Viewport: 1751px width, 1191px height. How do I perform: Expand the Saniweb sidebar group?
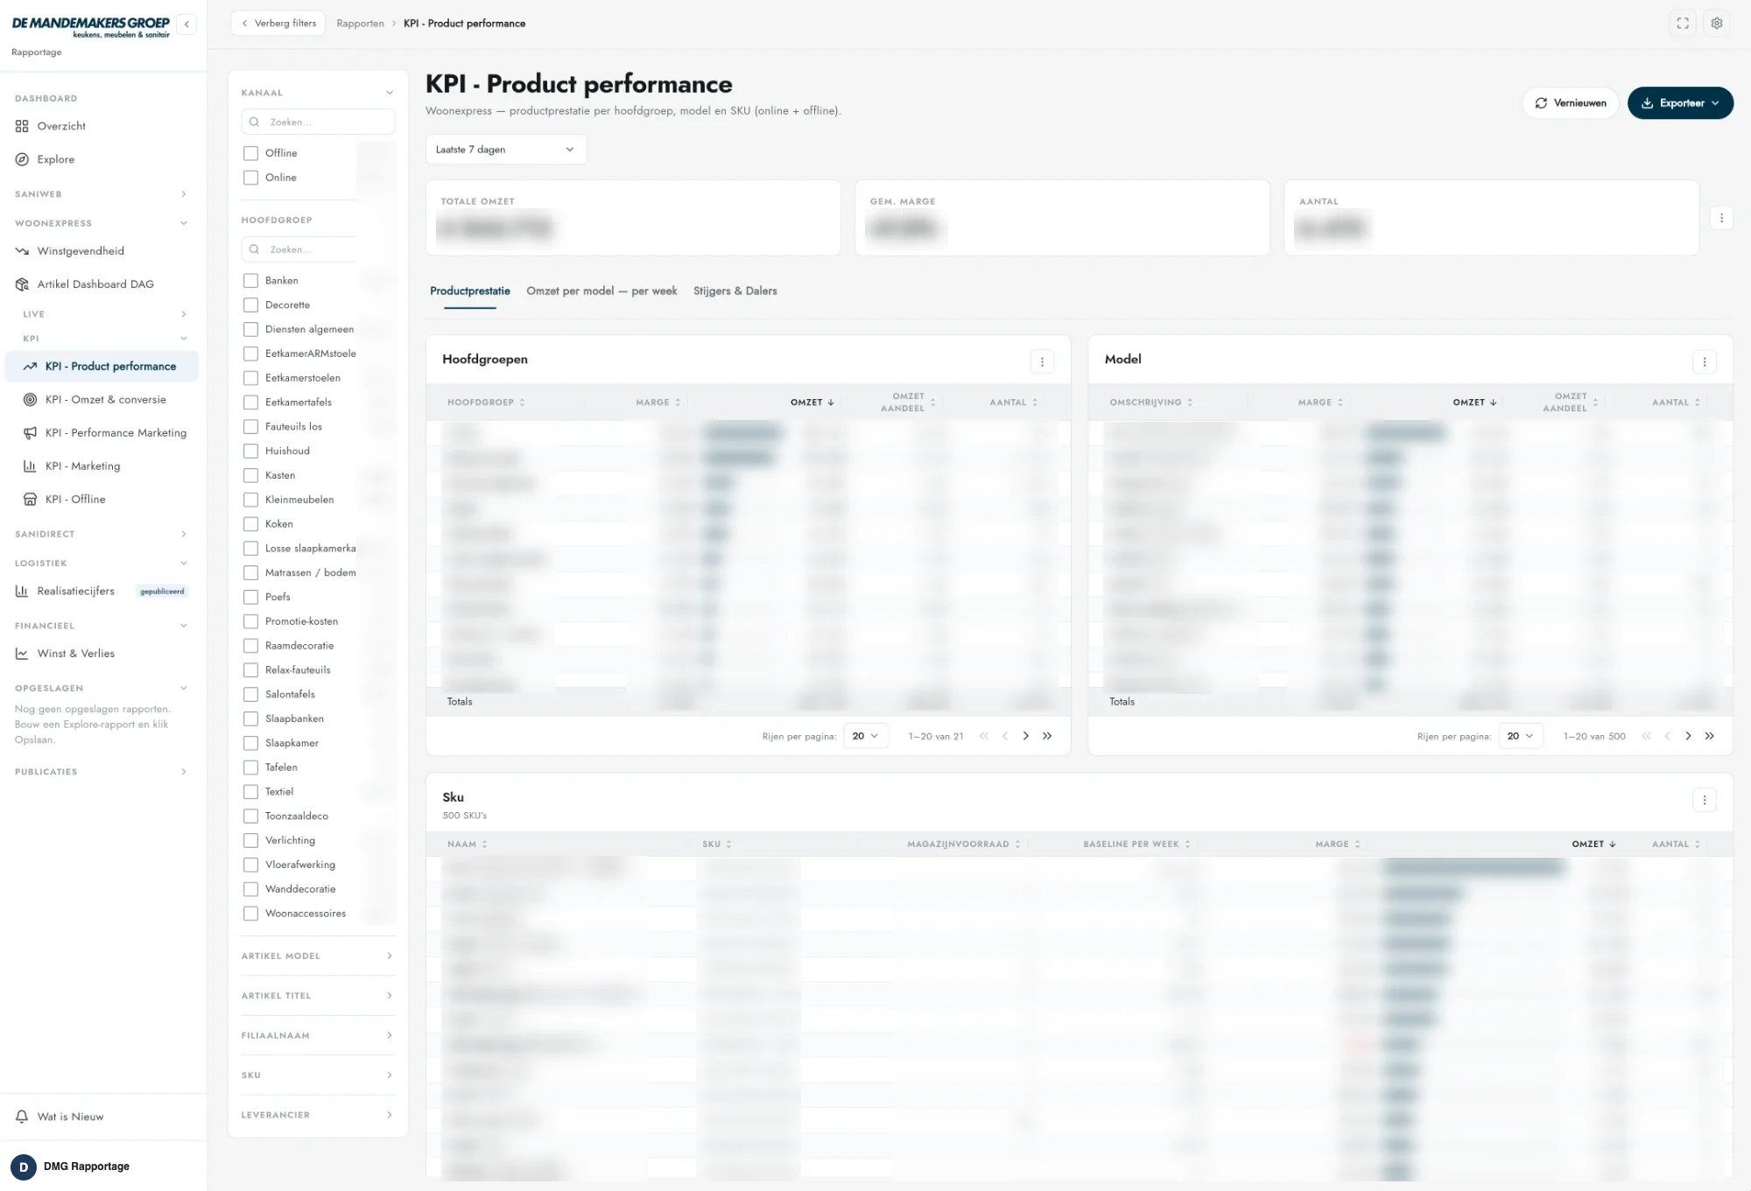[x=101, y=194]
